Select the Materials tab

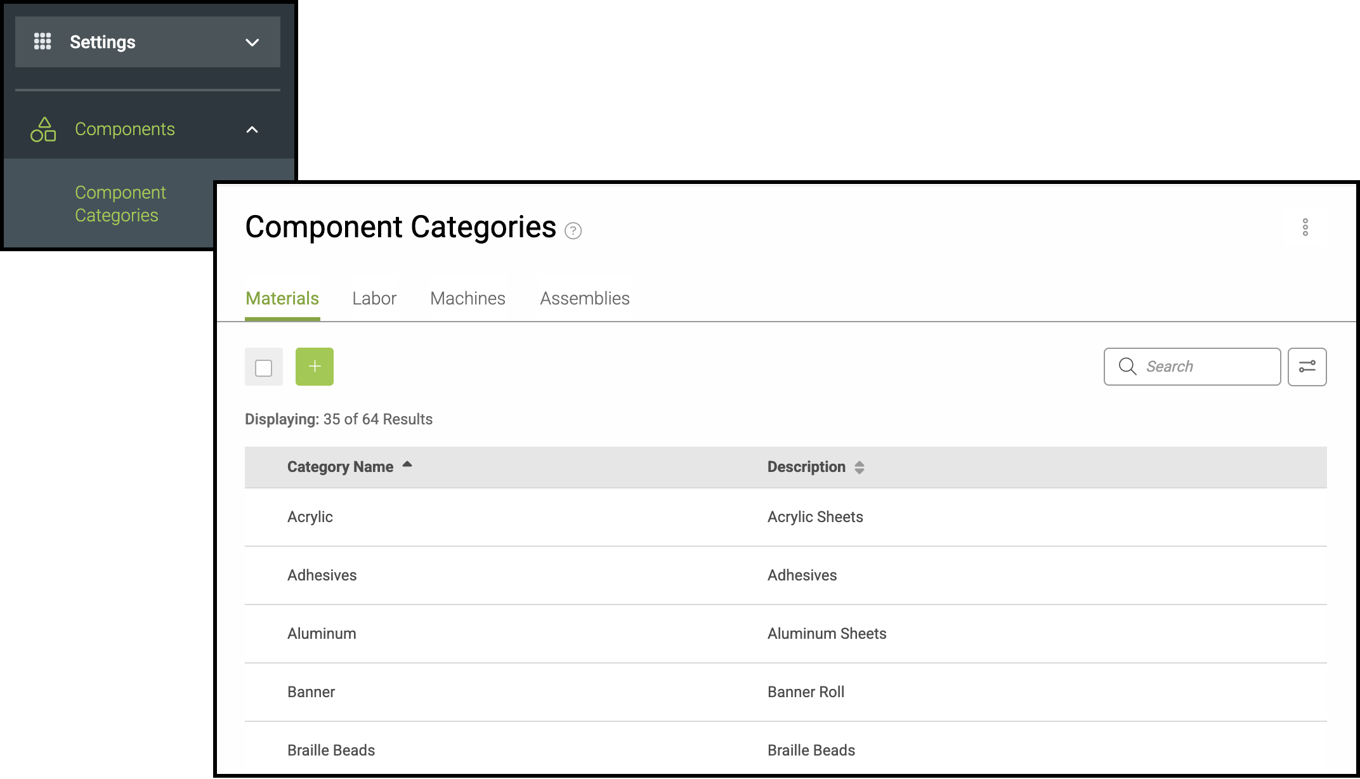click(x=282, y=298)
